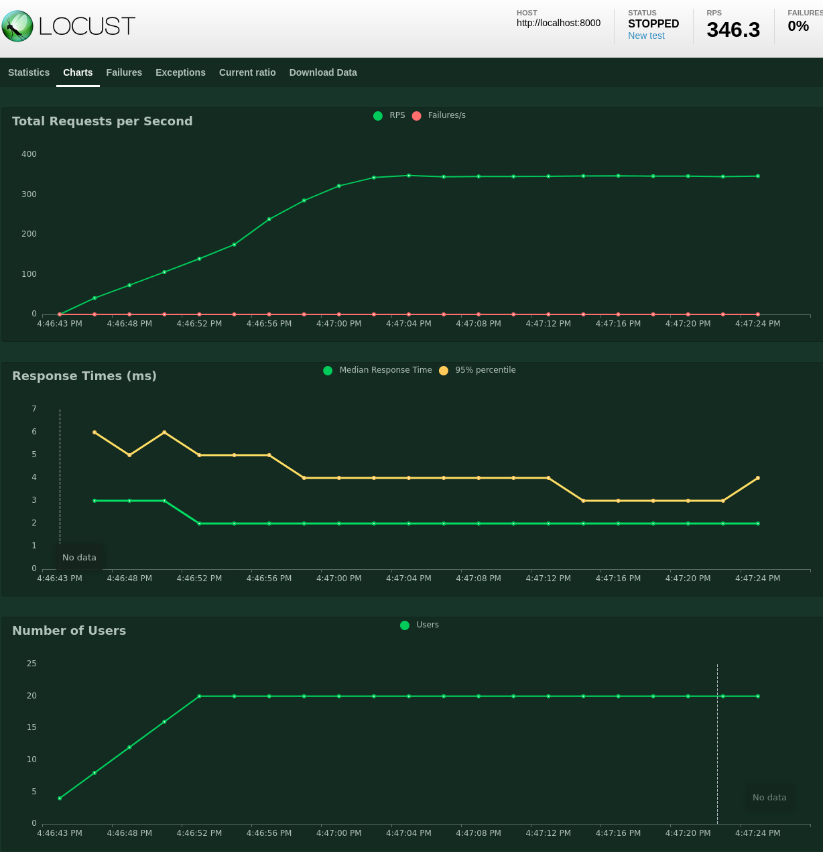Click the last Median Response Time point
Screen dimensions: 823x852
(758, 524)
